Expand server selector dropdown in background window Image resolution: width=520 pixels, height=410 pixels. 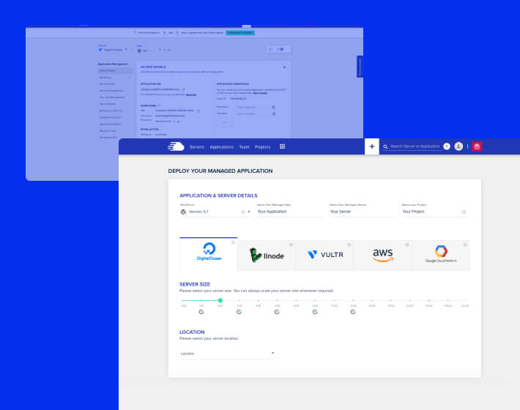(126, 49)
